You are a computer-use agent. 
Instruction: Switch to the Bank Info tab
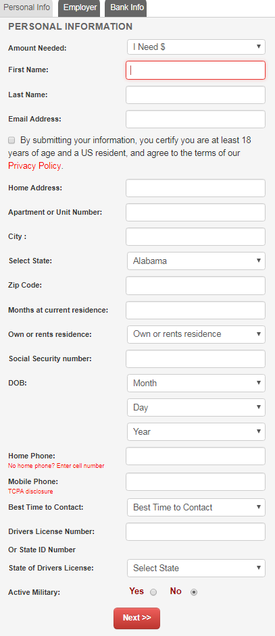click(126, 8)
